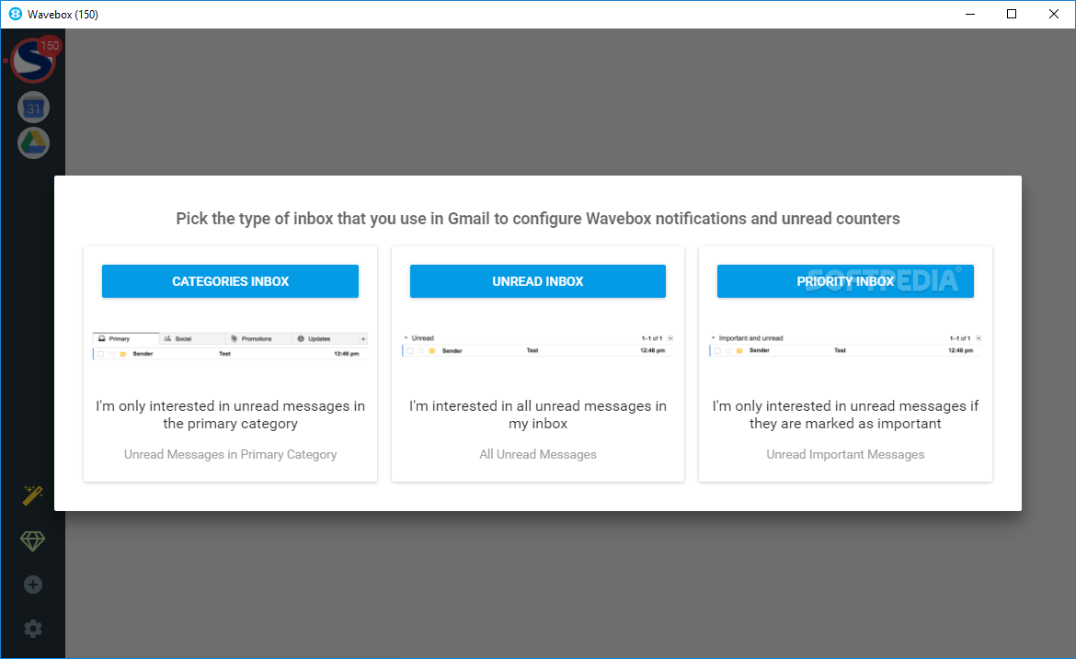Viewport: 1076px width, 659px height.
Task: Open the Gmail account icon with 150 badge
Action: pyautogui.click(x=33, y=61)
